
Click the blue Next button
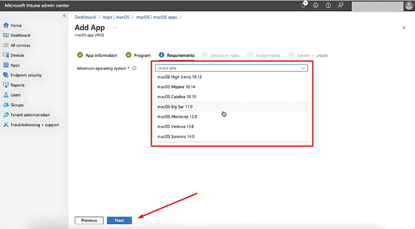(x=120, y=220)
